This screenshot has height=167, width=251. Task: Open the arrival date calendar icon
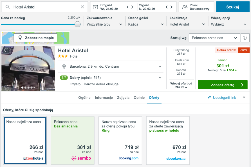(x=95, y=7)
